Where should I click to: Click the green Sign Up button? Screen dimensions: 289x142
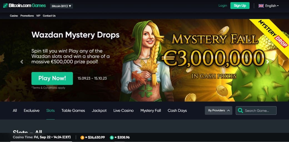[x=240, y=6]
